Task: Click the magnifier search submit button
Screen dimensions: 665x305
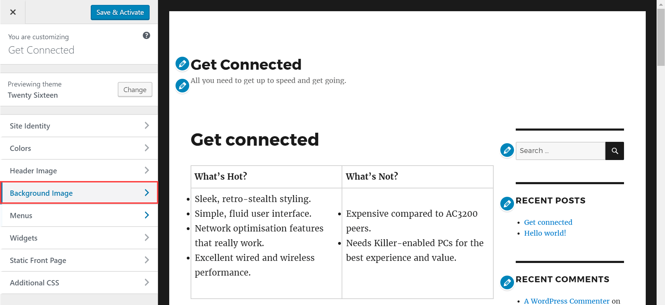Action: coord(615,151)
